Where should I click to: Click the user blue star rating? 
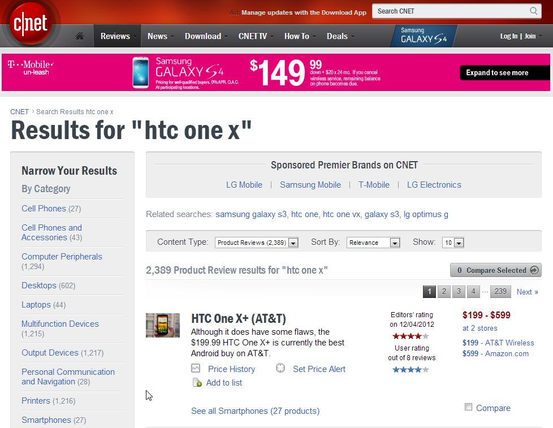point(411,369)
